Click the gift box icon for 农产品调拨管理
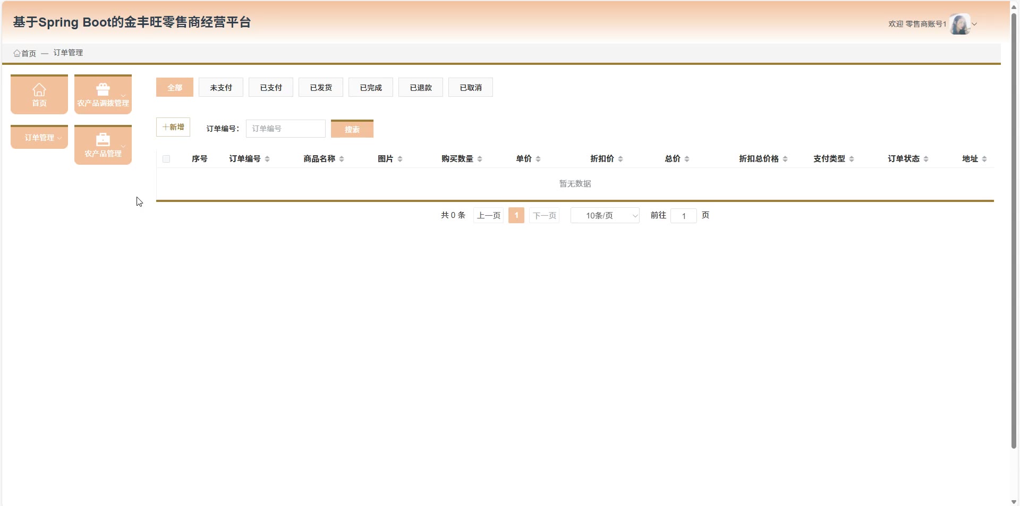The height and width of the screenshot is (506, 1020). [103, 89]
